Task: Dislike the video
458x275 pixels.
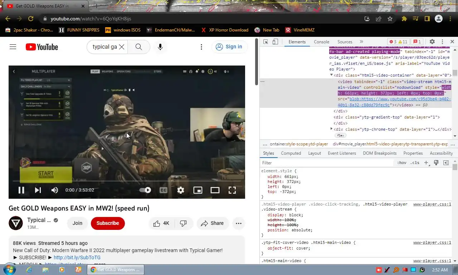Action: [x=184, y=223]
